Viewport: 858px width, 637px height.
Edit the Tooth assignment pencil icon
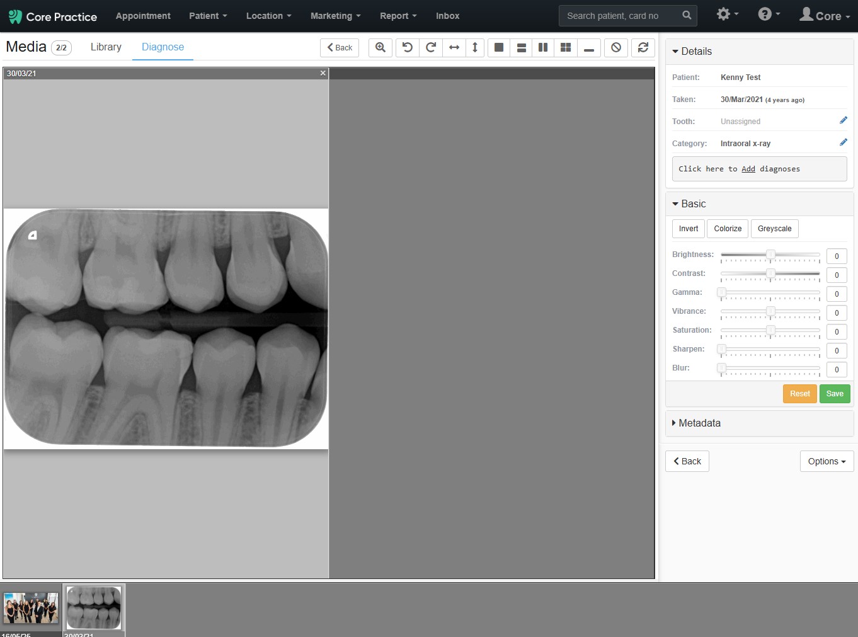844,120
